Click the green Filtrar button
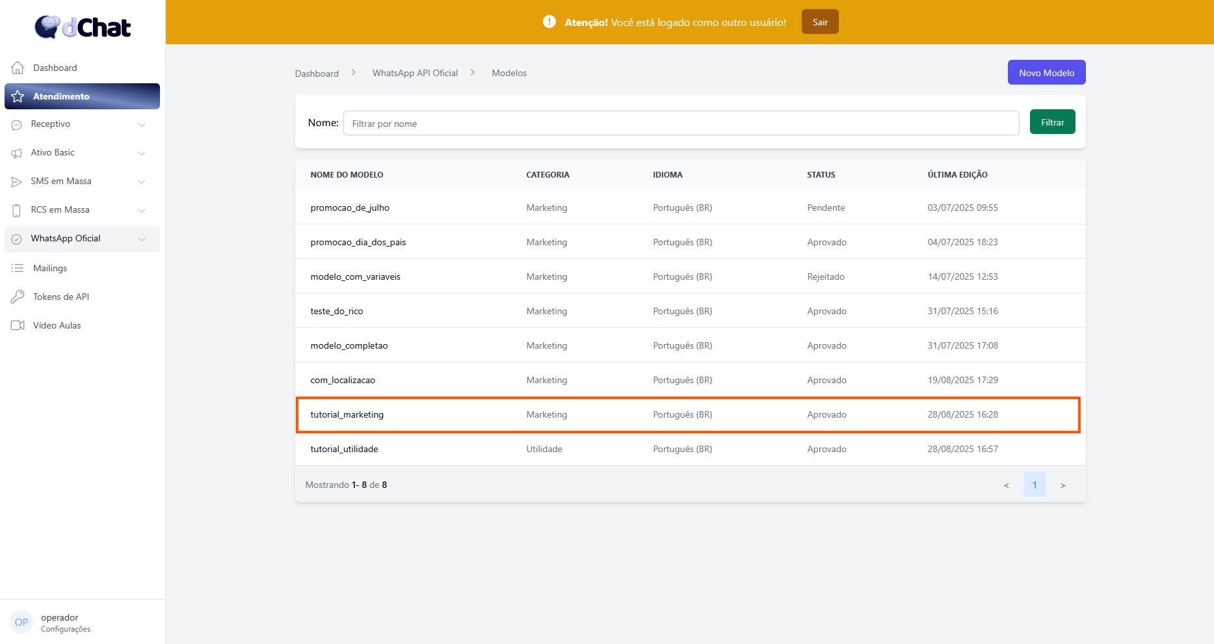The width and height of the screenshot is (1214, 644). (x=1052, y=122)
